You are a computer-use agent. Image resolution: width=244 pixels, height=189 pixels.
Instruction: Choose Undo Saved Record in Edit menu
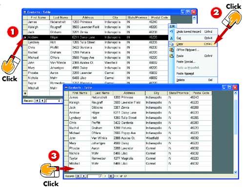pos(193,32)
